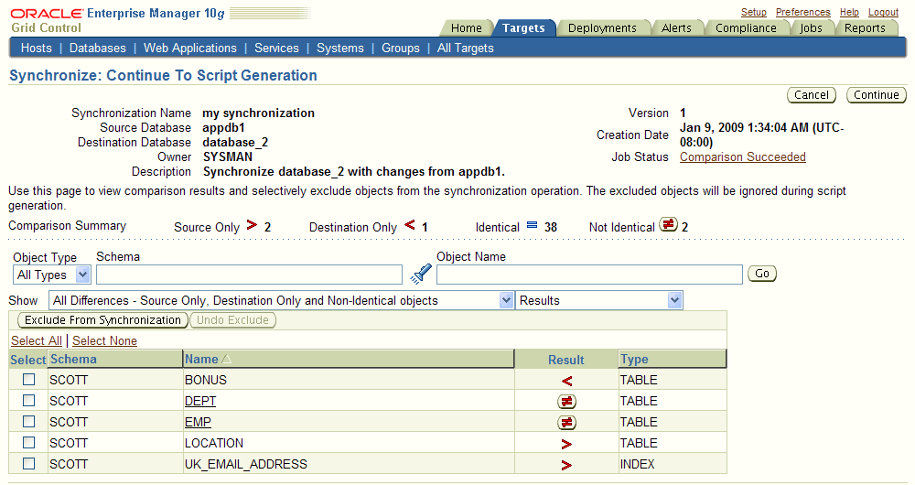Screen dimensions: 915x485
Task: Click the DEPT row not-identical icon
Action: tap(566, 402)
